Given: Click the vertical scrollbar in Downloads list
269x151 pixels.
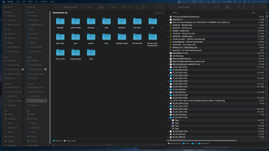Looking at the screenshot, I should click(x=267, y=16).
